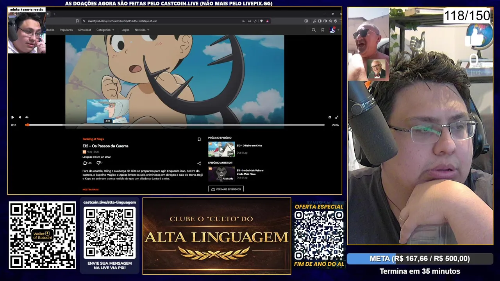Translate page via address bar icon
The width and height of the screenshot is (500, 281).
coord(243,21)
